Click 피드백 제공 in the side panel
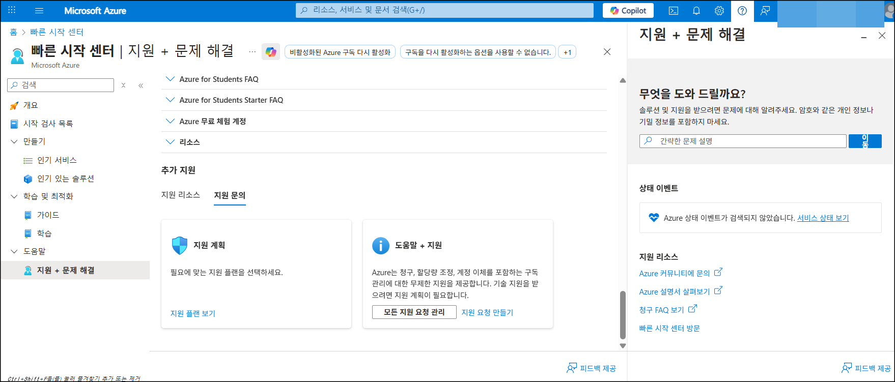The height and width of the screenshot is (382, 895). click(x=866, y=368)
